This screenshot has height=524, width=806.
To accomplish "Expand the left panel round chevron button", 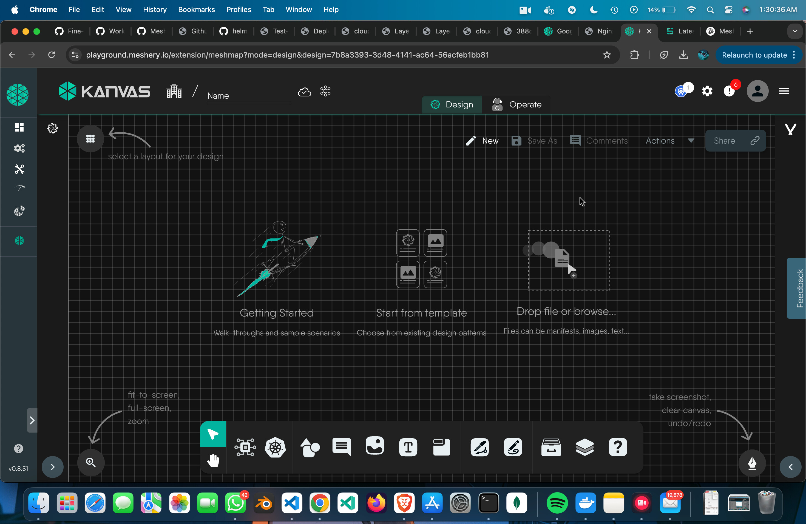I will (x=52, y=467).
